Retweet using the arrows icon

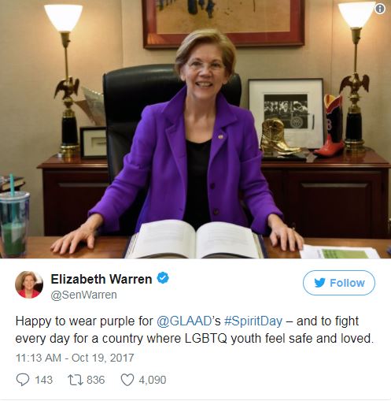pyautogui.click(x=76, y=380)
